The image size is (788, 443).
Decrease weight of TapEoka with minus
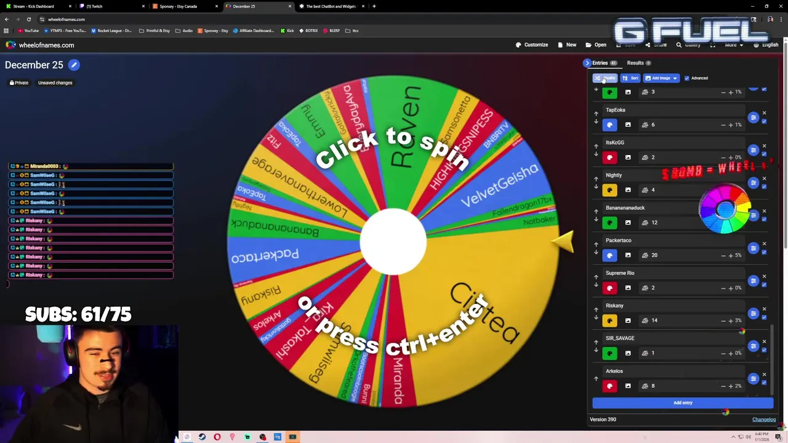click(723, 125)
